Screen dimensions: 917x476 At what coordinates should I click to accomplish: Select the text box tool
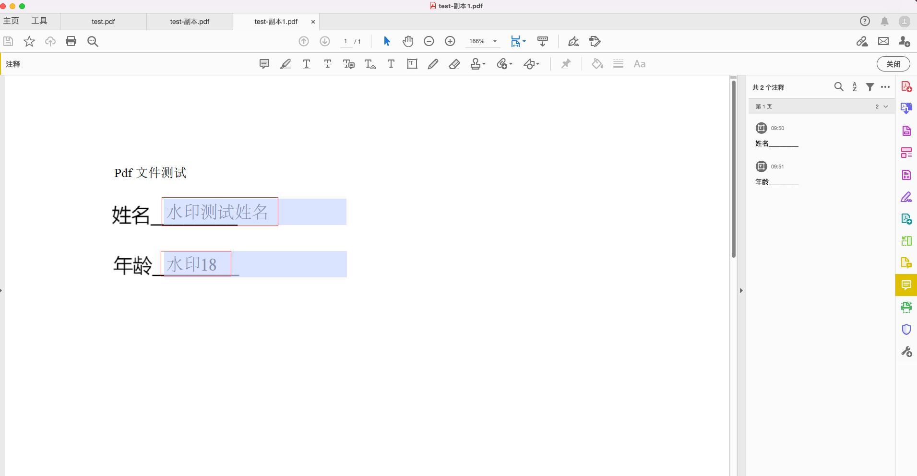[412, 64]
